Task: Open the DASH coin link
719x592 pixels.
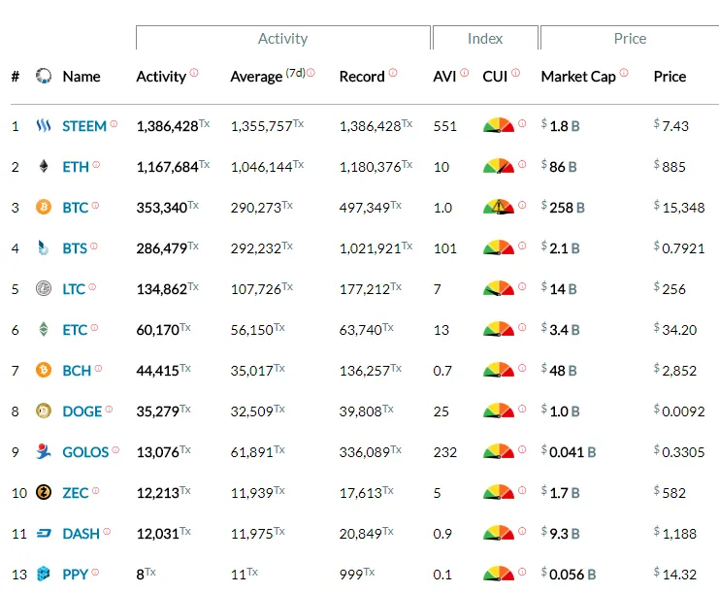Action: click(x=82, y=534)
